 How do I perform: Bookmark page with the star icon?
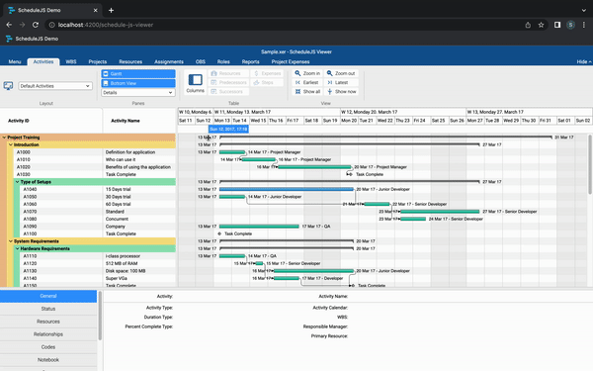[541, 25]
